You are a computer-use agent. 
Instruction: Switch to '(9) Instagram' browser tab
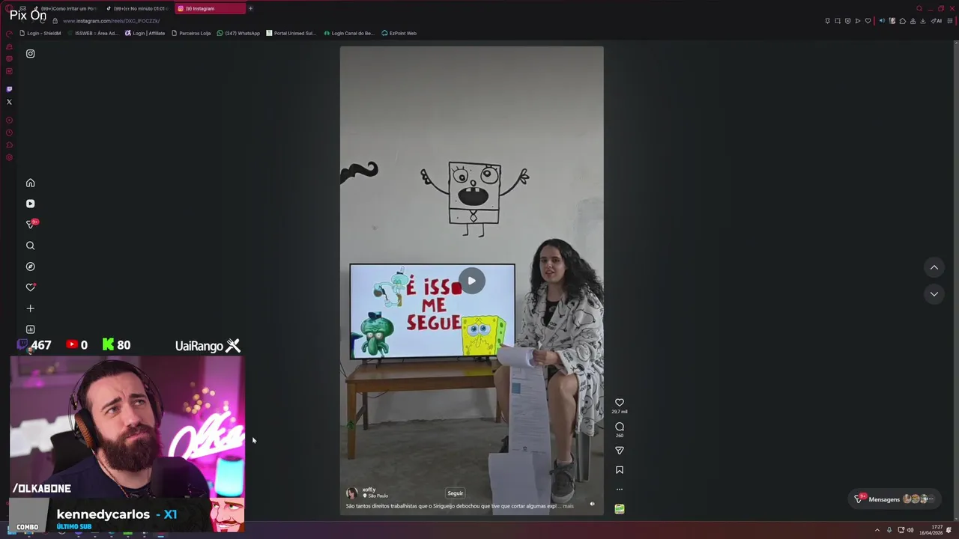coord(210,8)
